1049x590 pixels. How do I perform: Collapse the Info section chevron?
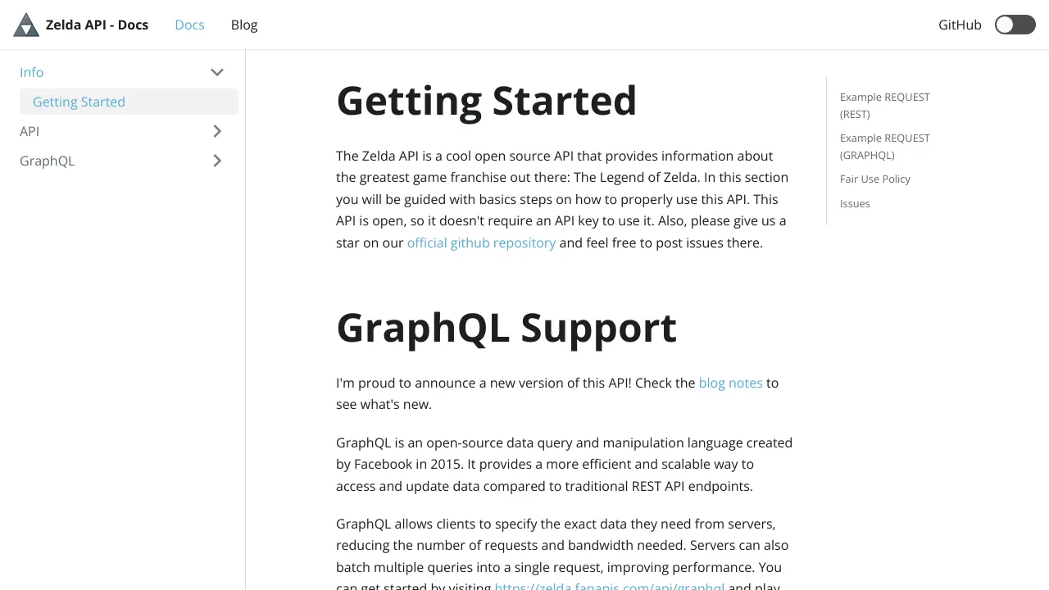point(217,72)
